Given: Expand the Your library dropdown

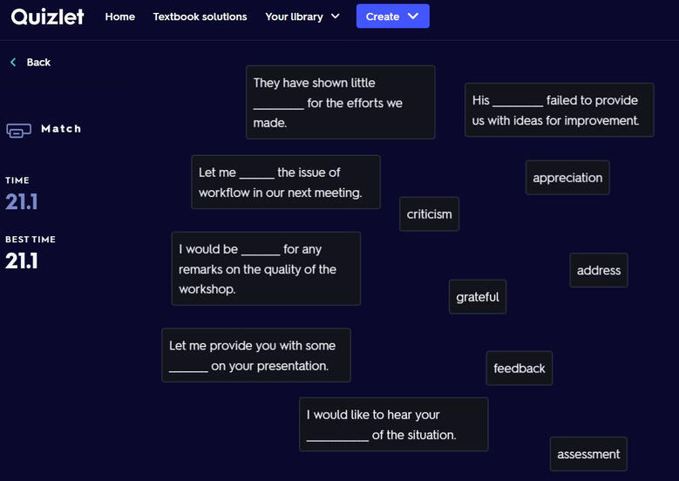Looking at the screenshot, I should coord(302,17).
